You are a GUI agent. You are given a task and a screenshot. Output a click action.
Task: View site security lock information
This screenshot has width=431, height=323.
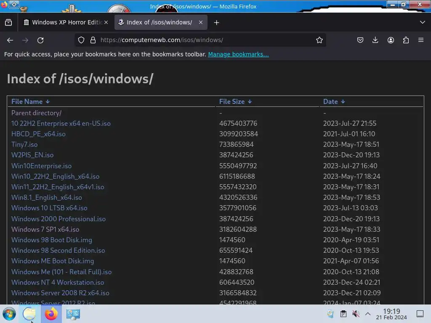[93, 40]
